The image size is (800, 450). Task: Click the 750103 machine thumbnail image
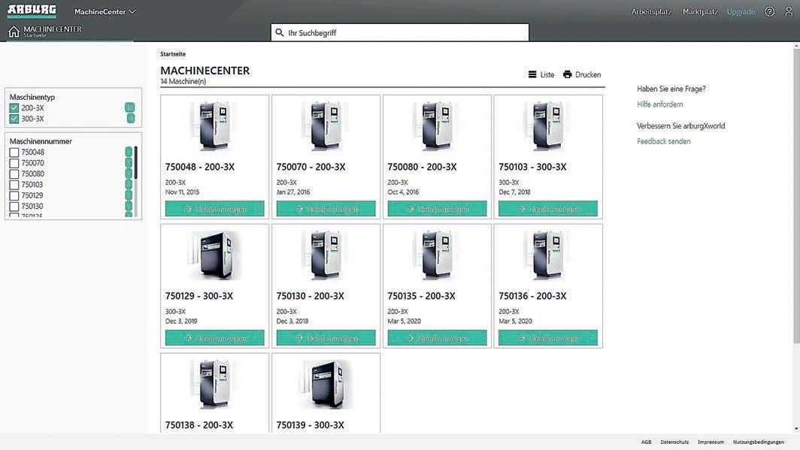pyautogui.click(x=548, y=126)
